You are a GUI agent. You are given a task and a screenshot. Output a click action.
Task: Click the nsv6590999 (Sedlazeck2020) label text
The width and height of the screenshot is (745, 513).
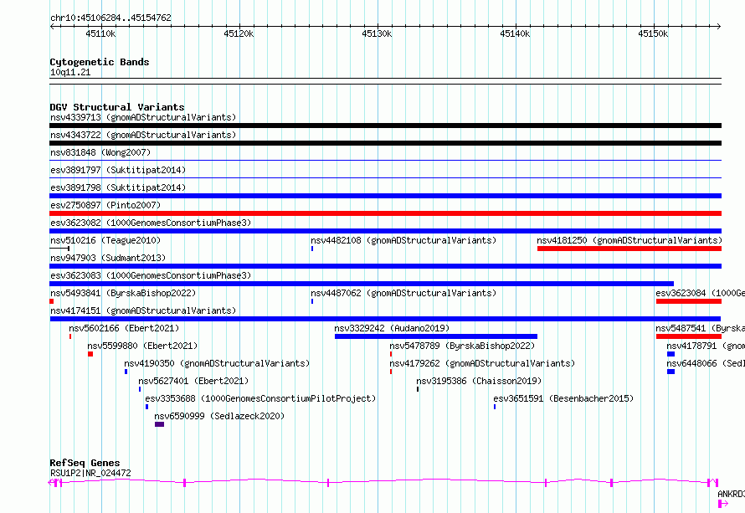pyautogui.click(x=219, y=416)
